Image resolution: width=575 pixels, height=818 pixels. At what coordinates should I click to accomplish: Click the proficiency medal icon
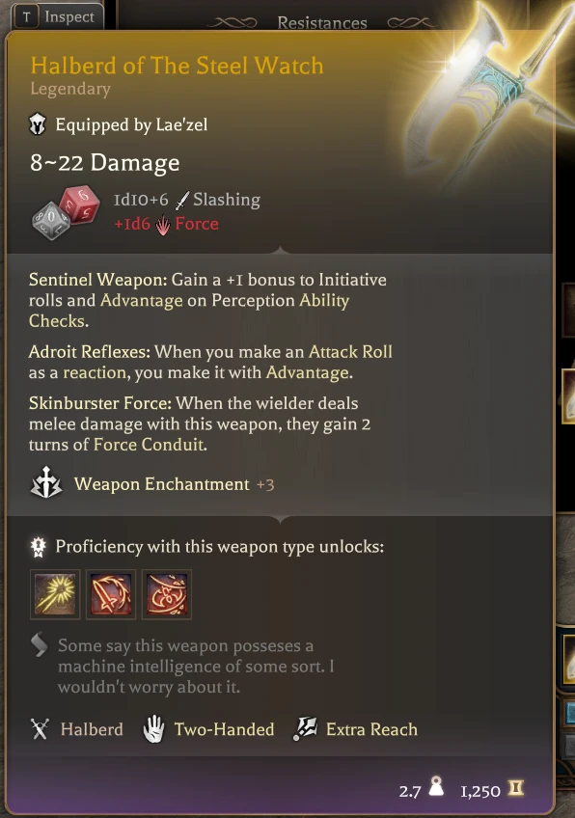click(38, 547)
